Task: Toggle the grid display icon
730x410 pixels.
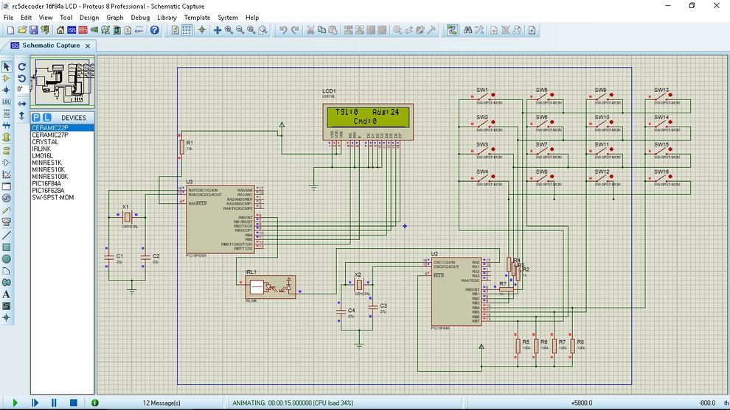Action: point(187,30)
